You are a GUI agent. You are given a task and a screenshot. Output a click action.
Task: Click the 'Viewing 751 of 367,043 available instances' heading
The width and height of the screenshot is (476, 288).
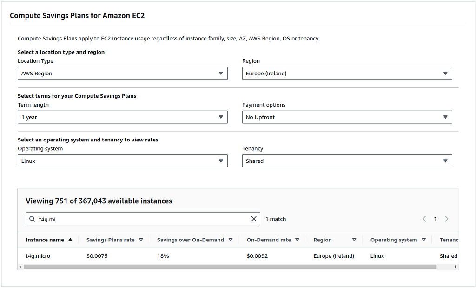(x=99, y=201)
